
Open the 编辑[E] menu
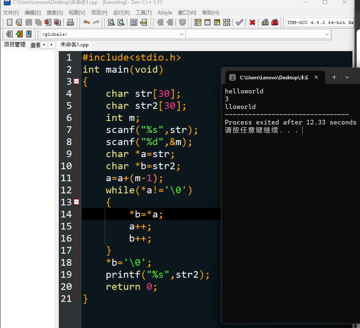(32, 13)
